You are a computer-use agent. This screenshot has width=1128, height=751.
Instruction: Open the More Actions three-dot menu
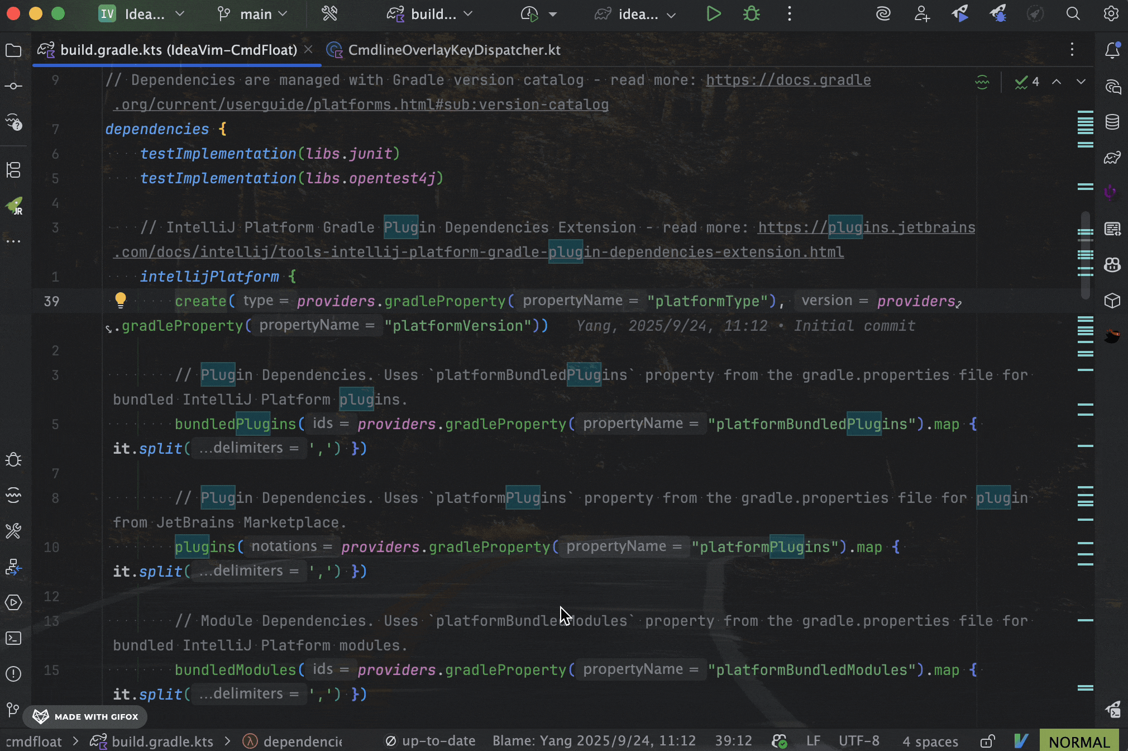click(789, 14)
